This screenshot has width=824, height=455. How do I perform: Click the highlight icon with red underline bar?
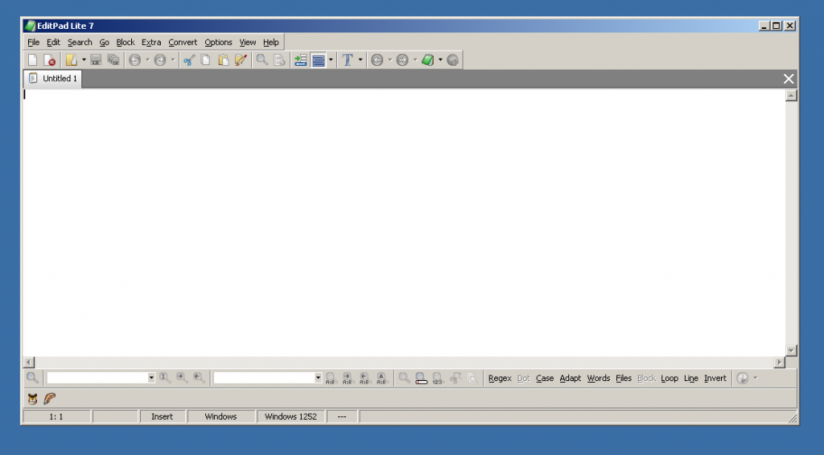(421, 379)
